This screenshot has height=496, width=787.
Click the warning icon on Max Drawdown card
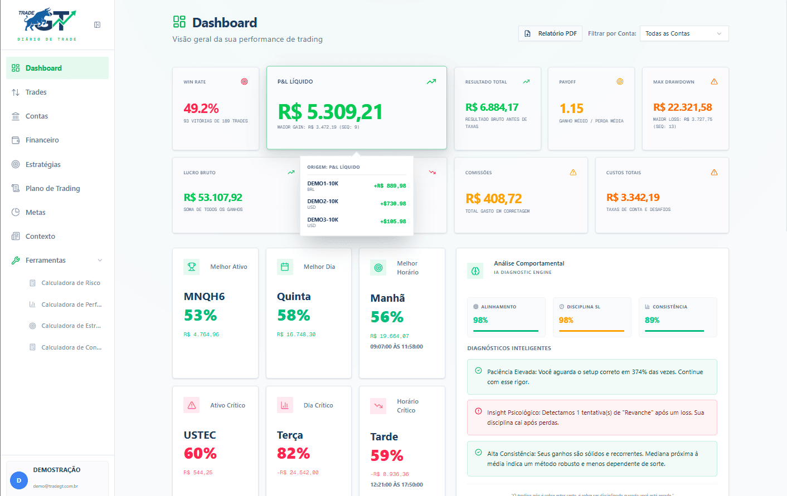pyautogui.click(x=715, y=81)
